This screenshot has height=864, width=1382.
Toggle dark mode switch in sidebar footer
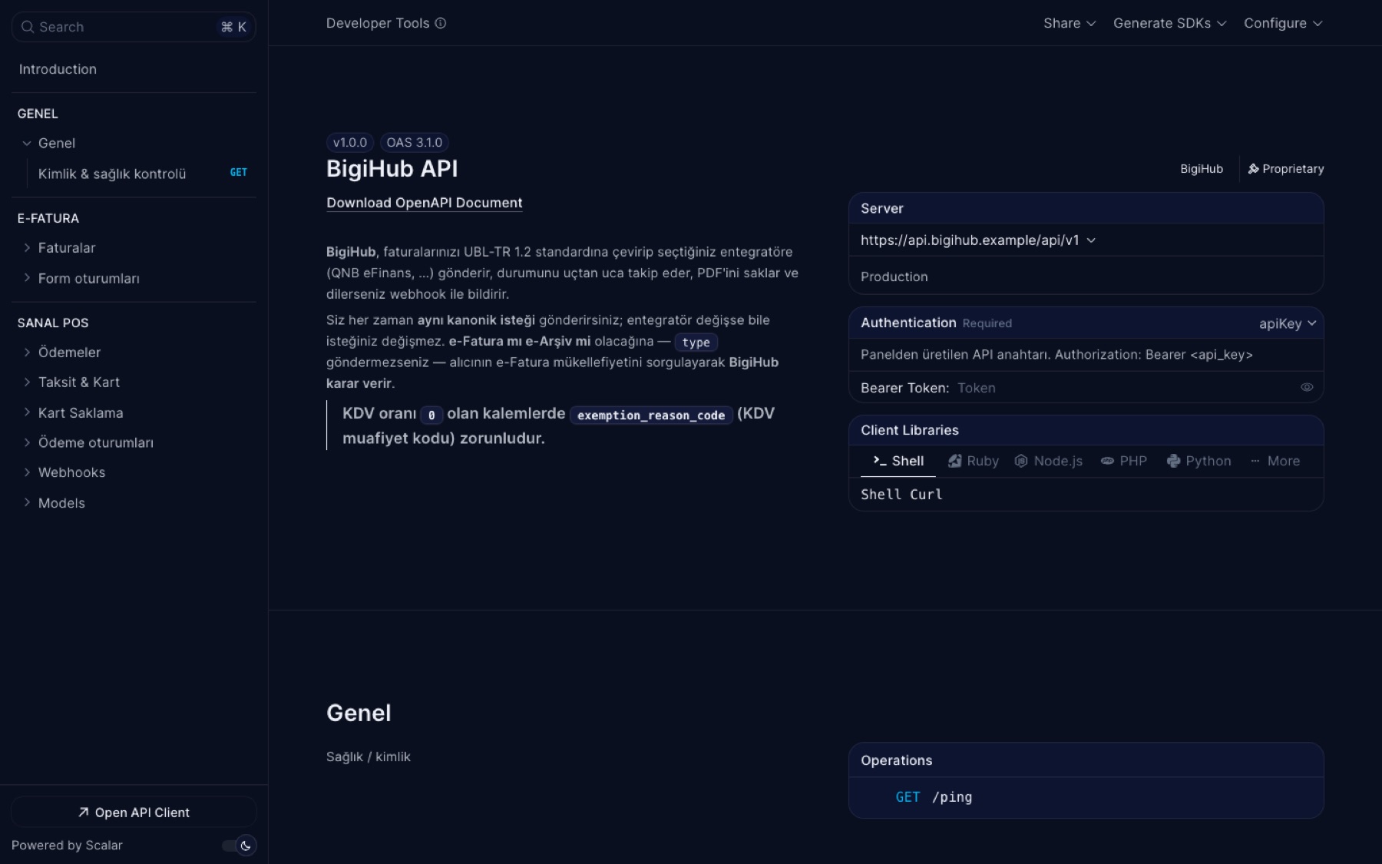pos(239,846)
